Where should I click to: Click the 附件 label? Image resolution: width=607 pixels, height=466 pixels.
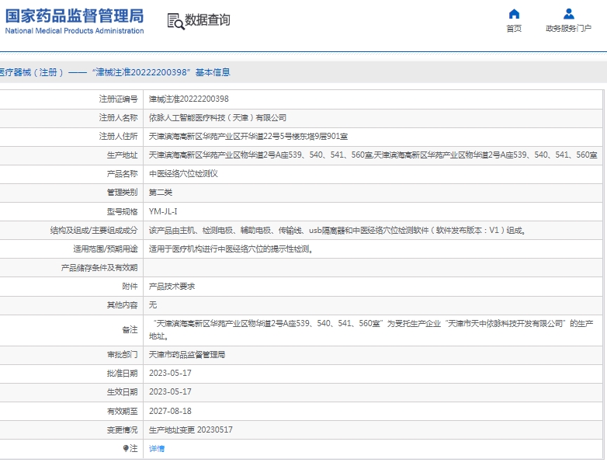130,287
